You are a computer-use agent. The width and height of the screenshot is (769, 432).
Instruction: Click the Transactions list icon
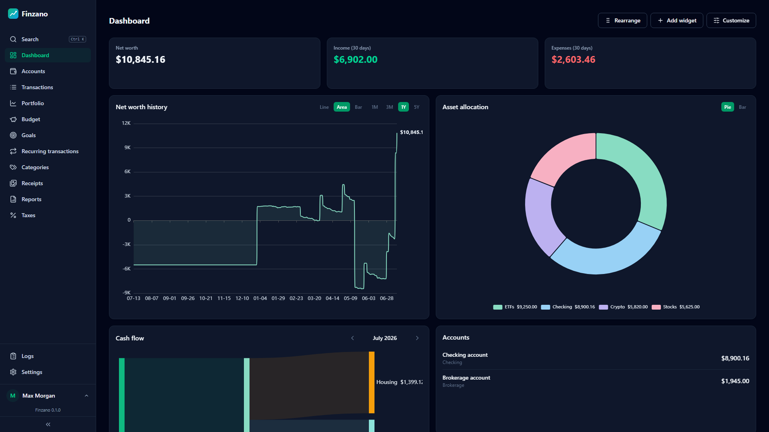[13, 87]
